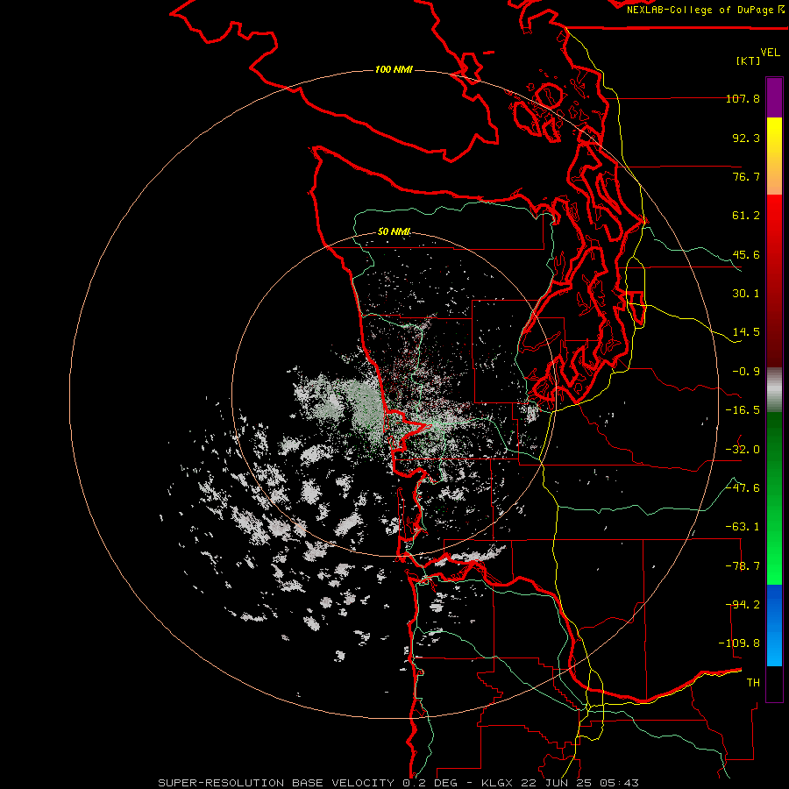
Task: Click the -47.6 velocity scale value
Action: [743, 488]
